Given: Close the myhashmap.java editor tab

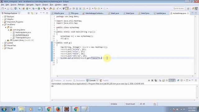Looking at the screenshot, I should [188, 13].
